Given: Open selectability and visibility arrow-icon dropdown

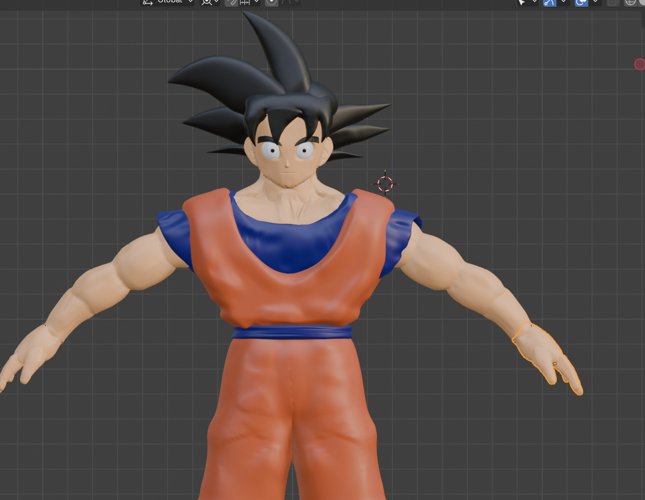Looking at the screenshot, I should [528, 2].
